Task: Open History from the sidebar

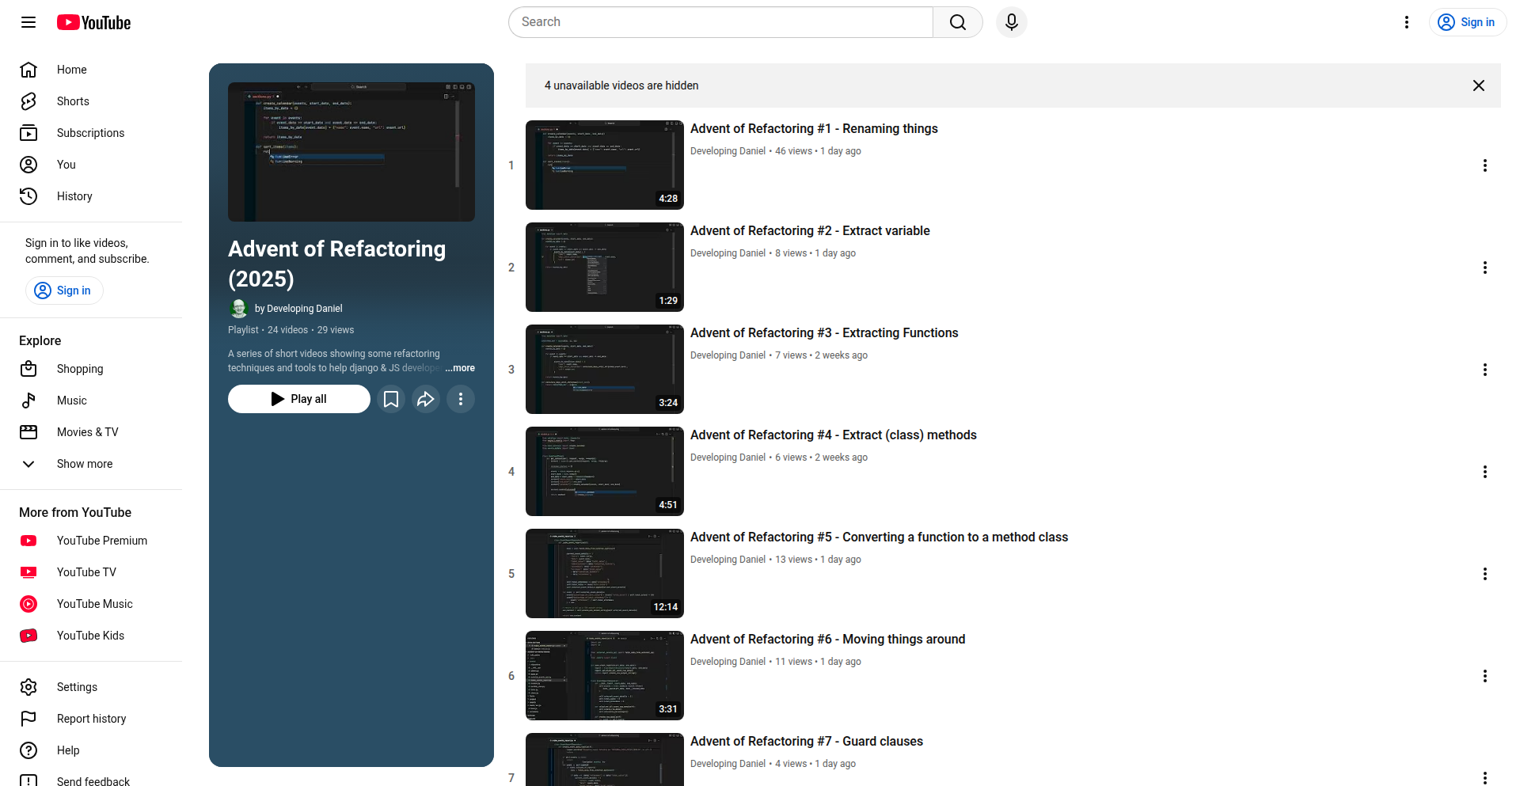Action: tap(74, 196)
